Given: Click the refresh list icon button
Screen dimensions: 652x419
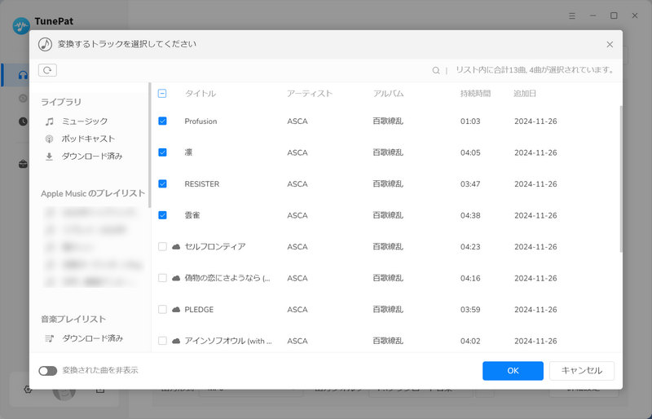Looking at the screenshot, I should click(x=47, y=70).
